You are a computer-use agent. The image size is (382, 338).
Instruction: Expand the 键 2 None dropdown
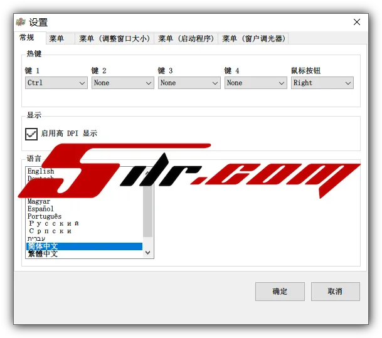coord(123,83)
